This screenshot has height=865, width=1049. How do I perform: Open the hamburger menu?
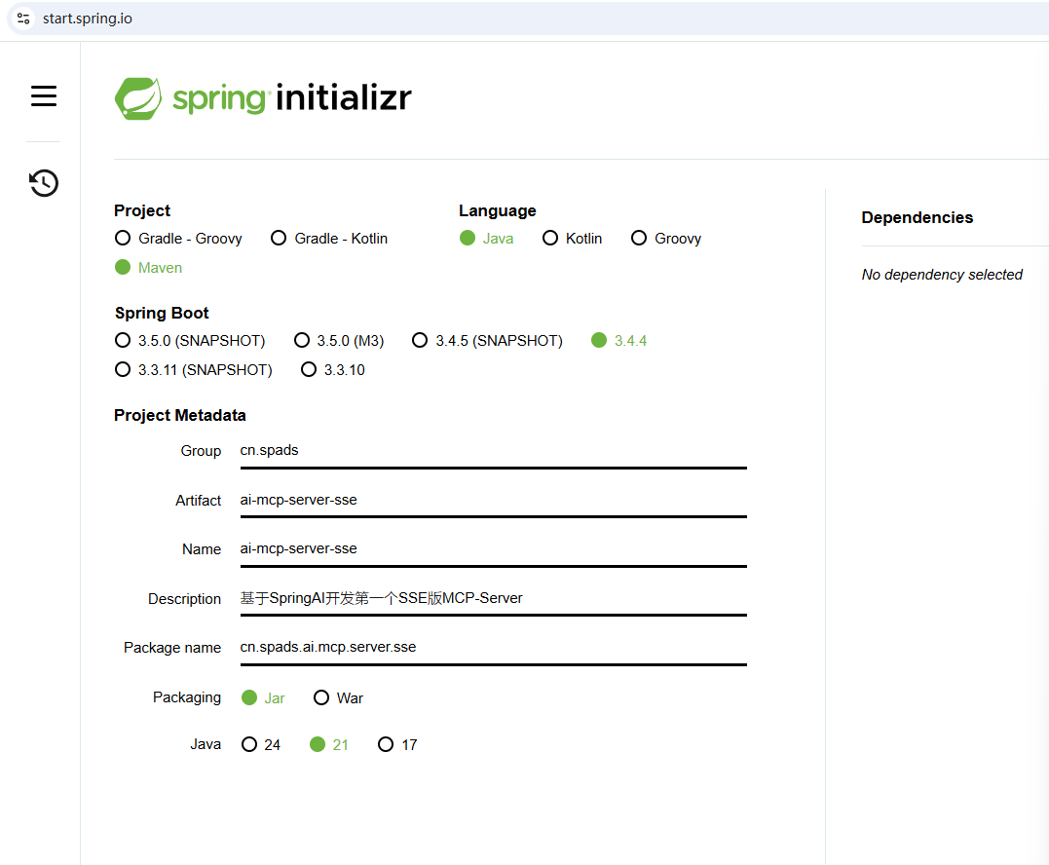[44, 95]
